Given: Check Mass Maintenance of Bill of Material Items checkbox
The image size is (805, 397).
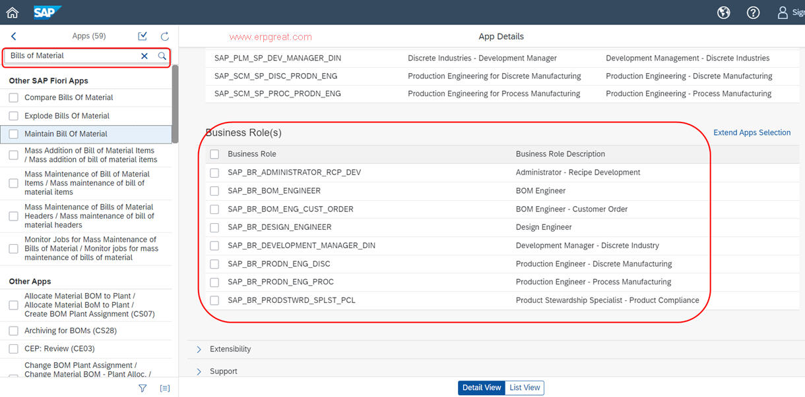Looking at the screenshot, I should pos(13,183).
